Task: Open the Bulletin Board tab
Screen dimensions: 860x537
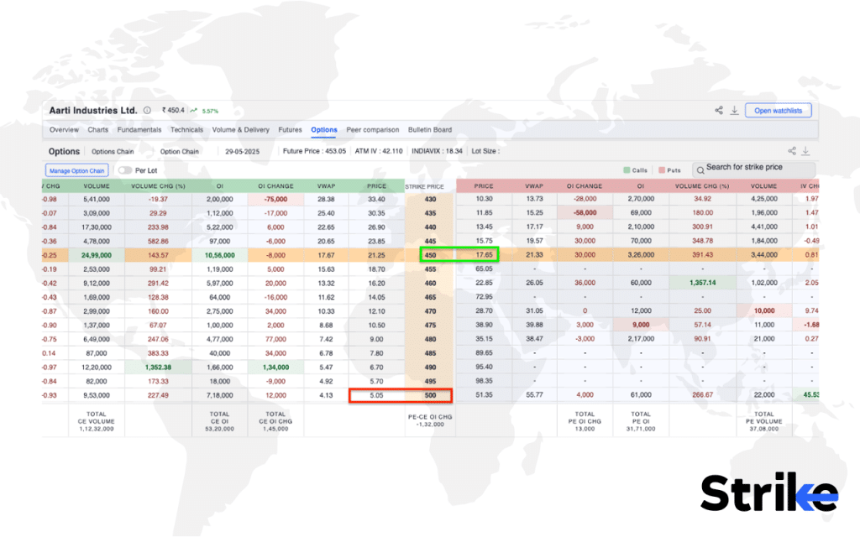Action: point(430,130)
